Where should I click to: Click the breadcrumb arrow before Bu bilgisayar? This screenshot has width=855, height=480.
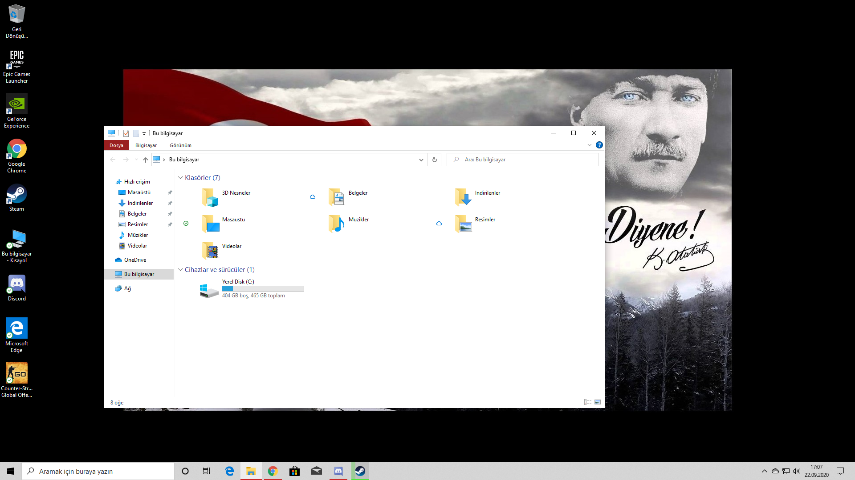click(164, 160)
